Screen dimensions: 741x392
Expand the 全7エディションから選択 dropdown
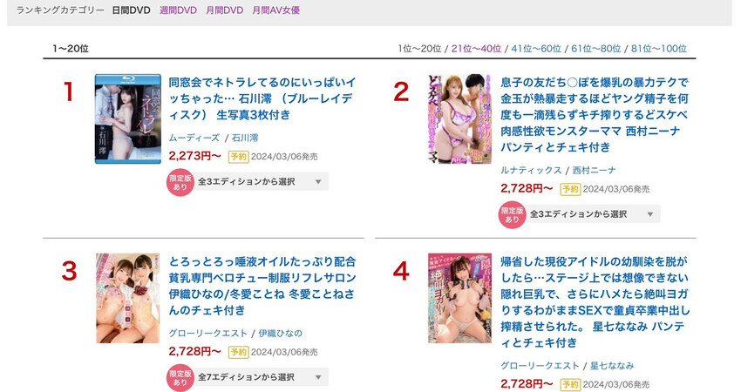pos(262,377)
